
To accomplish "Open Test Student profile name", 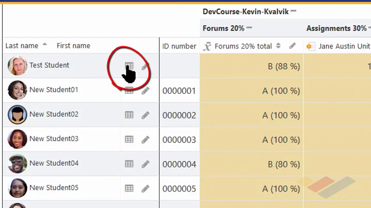I will 49,65.
